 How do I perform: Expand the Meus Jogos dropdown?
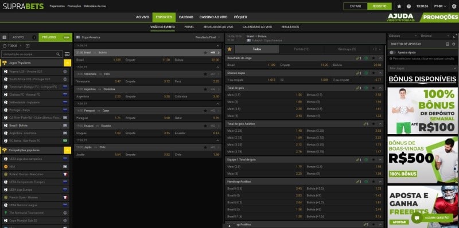click(x=423, y=68)
